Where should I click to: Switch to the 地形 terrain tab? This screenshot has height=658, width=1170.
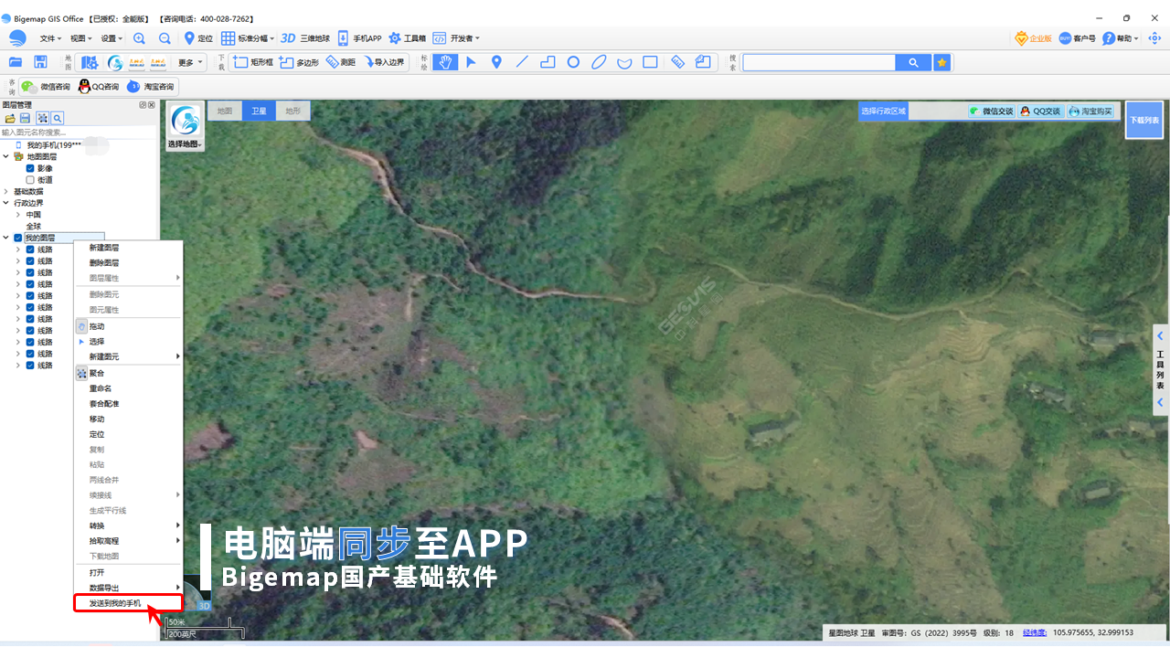coord(292,111)
